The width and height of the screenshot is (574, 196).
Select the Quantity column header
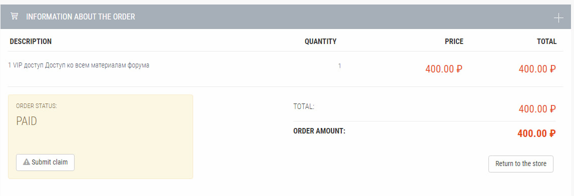(321, 41)
